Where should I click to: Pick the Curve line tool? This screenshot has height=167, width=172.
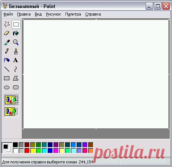pos(16,69)
